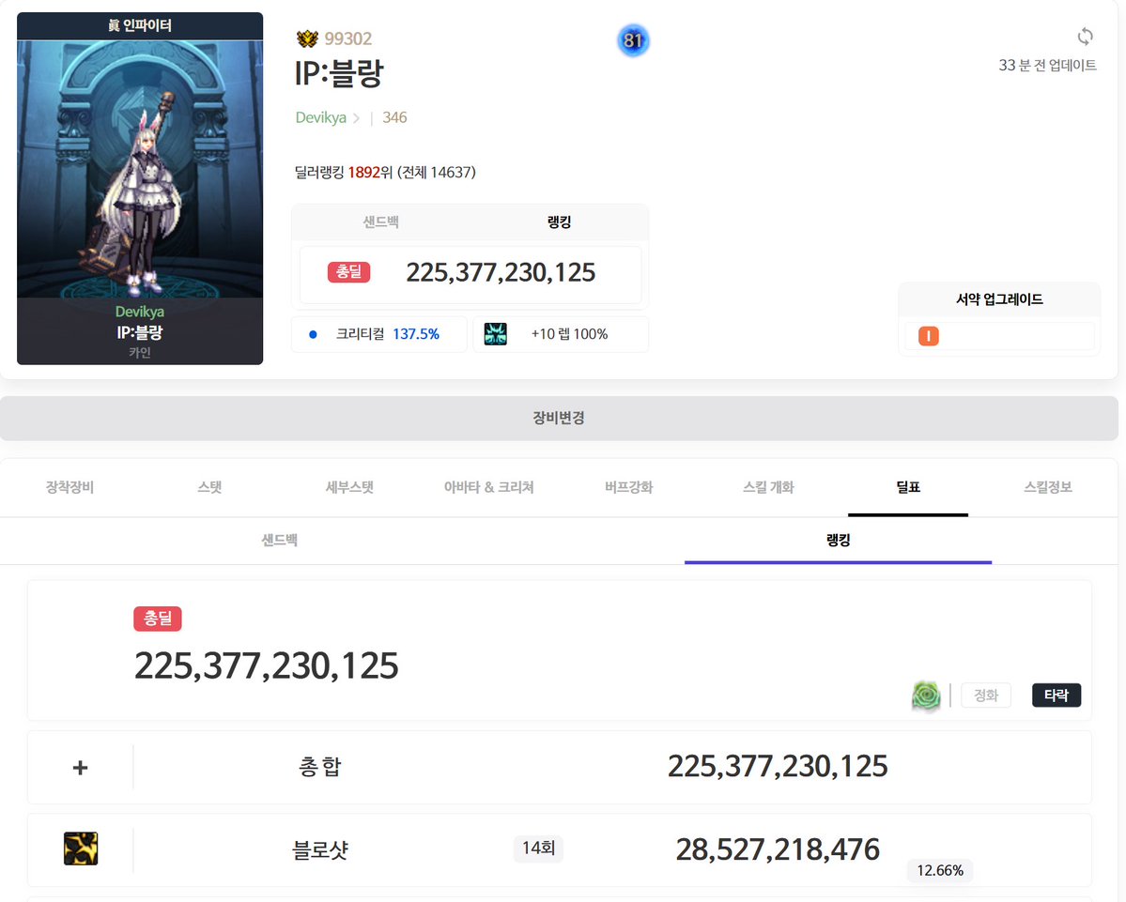
Task: Click the blue 81 level badge
Action: (x=633, y=40)
